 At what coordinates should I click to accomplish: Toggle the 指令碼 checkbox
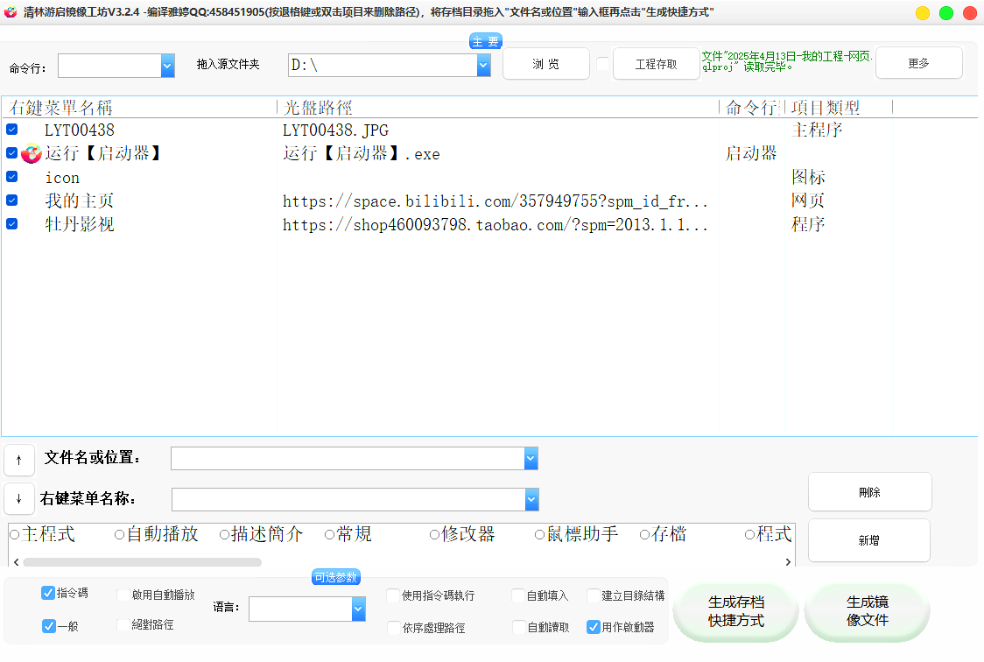tap(47, 593)
